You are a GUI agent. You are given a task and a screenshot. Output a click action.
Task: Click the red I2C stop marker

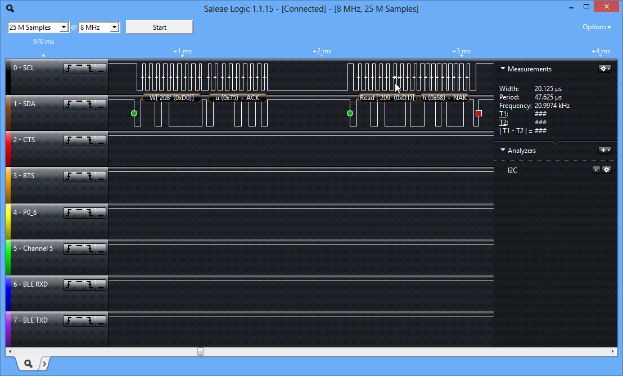[478, 113]
